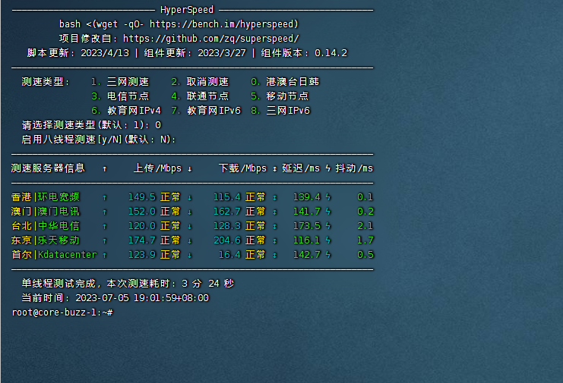This screenshot has height=383, width=563.
Task: Click Tokyo latency value 116.1
Action: coord(307,240)
